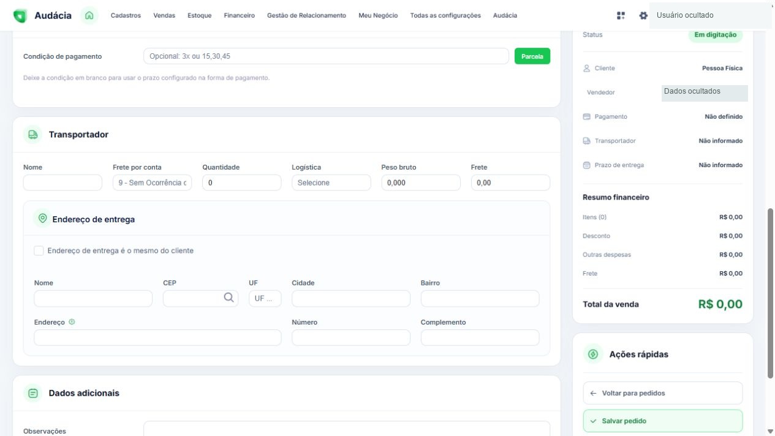Open Todas as configurações menu
Image resolution: width=775 pixels, height=436 pixels.
[445, 16]
